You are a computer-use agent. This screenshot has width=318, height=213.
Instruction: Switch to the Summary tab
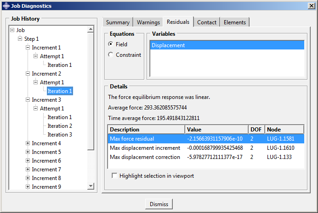point(118,22)
